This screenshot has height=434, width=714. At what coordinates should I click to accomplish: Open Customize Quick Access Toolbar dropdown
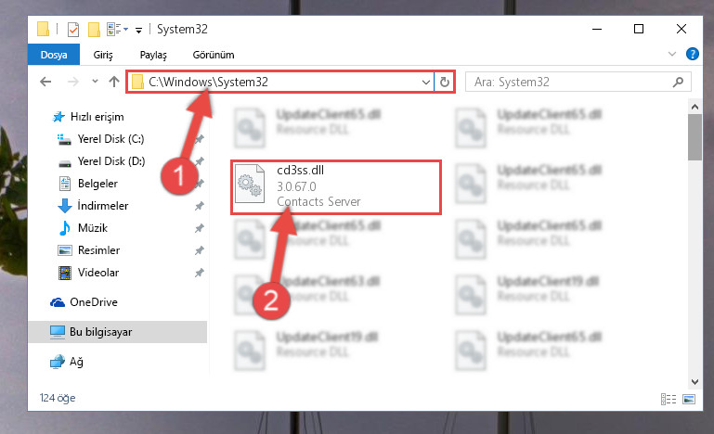tap(138, 30)
